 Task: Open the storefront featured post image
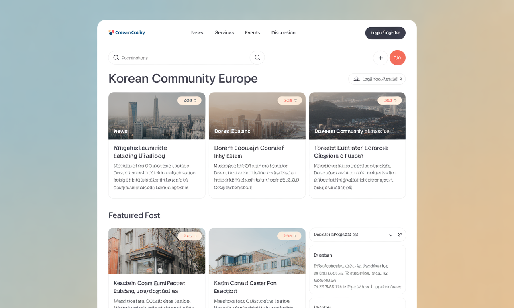tap(157, 251)
